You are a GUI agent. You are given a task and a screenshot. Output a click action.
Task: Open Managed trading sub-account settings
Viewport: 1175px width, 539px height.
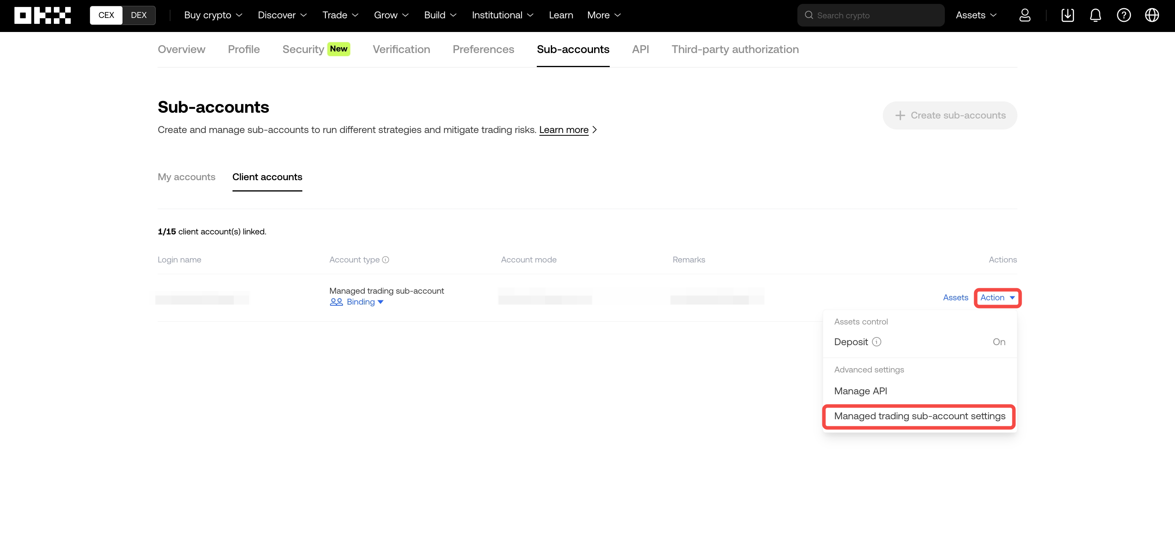pyautogui.click(x=919, y=416)
